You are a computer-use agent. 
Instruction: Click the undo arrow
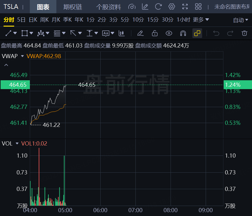[216, 33]
